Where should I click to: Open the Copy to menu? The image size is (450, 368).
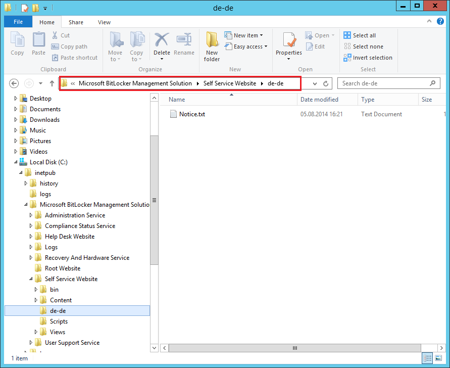(136, 47)
